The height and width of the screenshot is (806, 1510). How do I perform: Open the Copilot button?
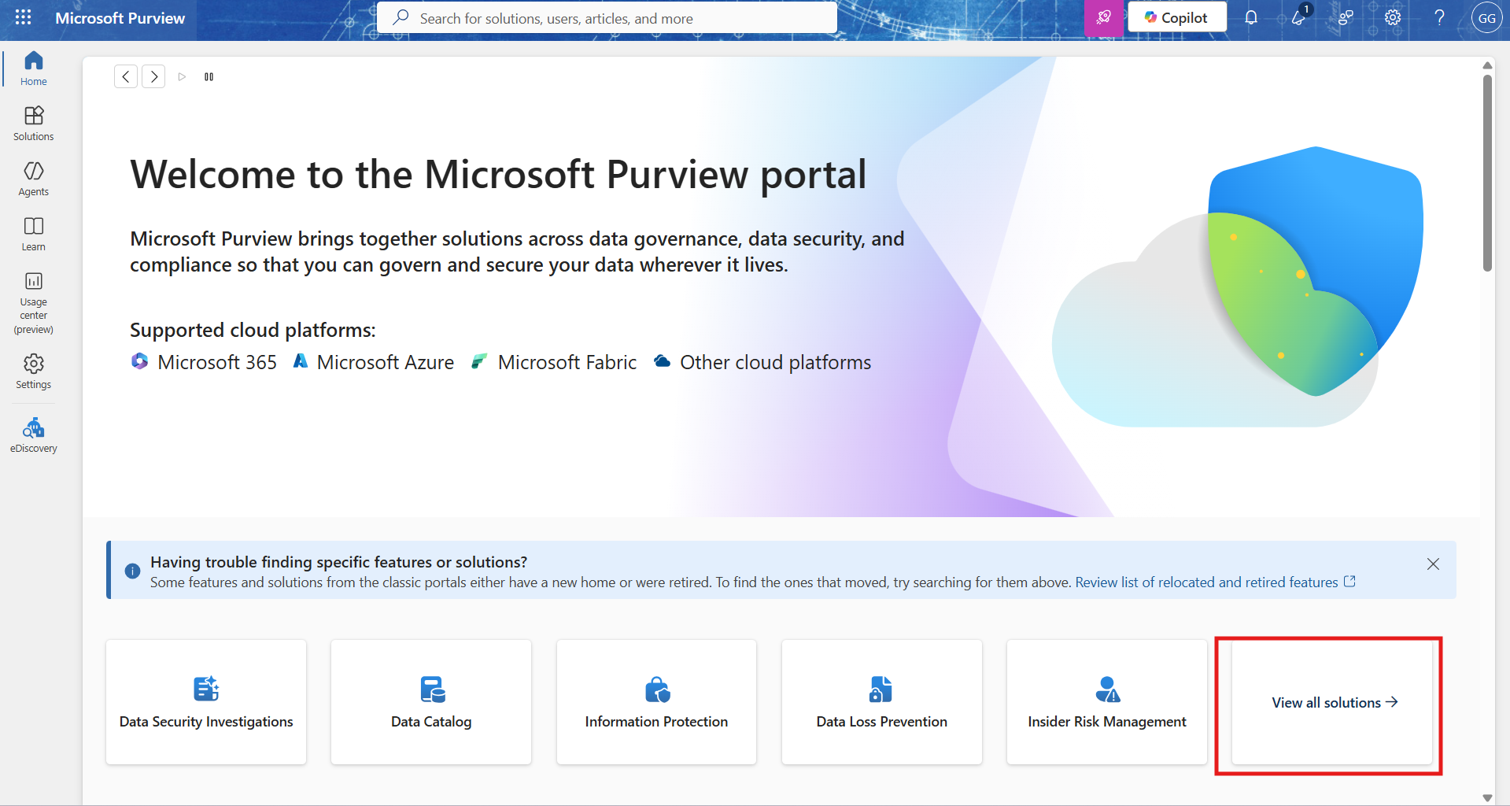(1176, 17)
